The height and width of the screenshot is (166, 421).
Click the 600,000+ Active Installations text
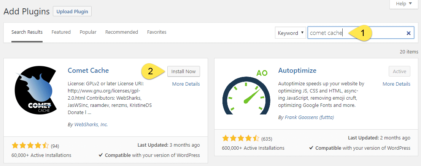click(253, 148)
